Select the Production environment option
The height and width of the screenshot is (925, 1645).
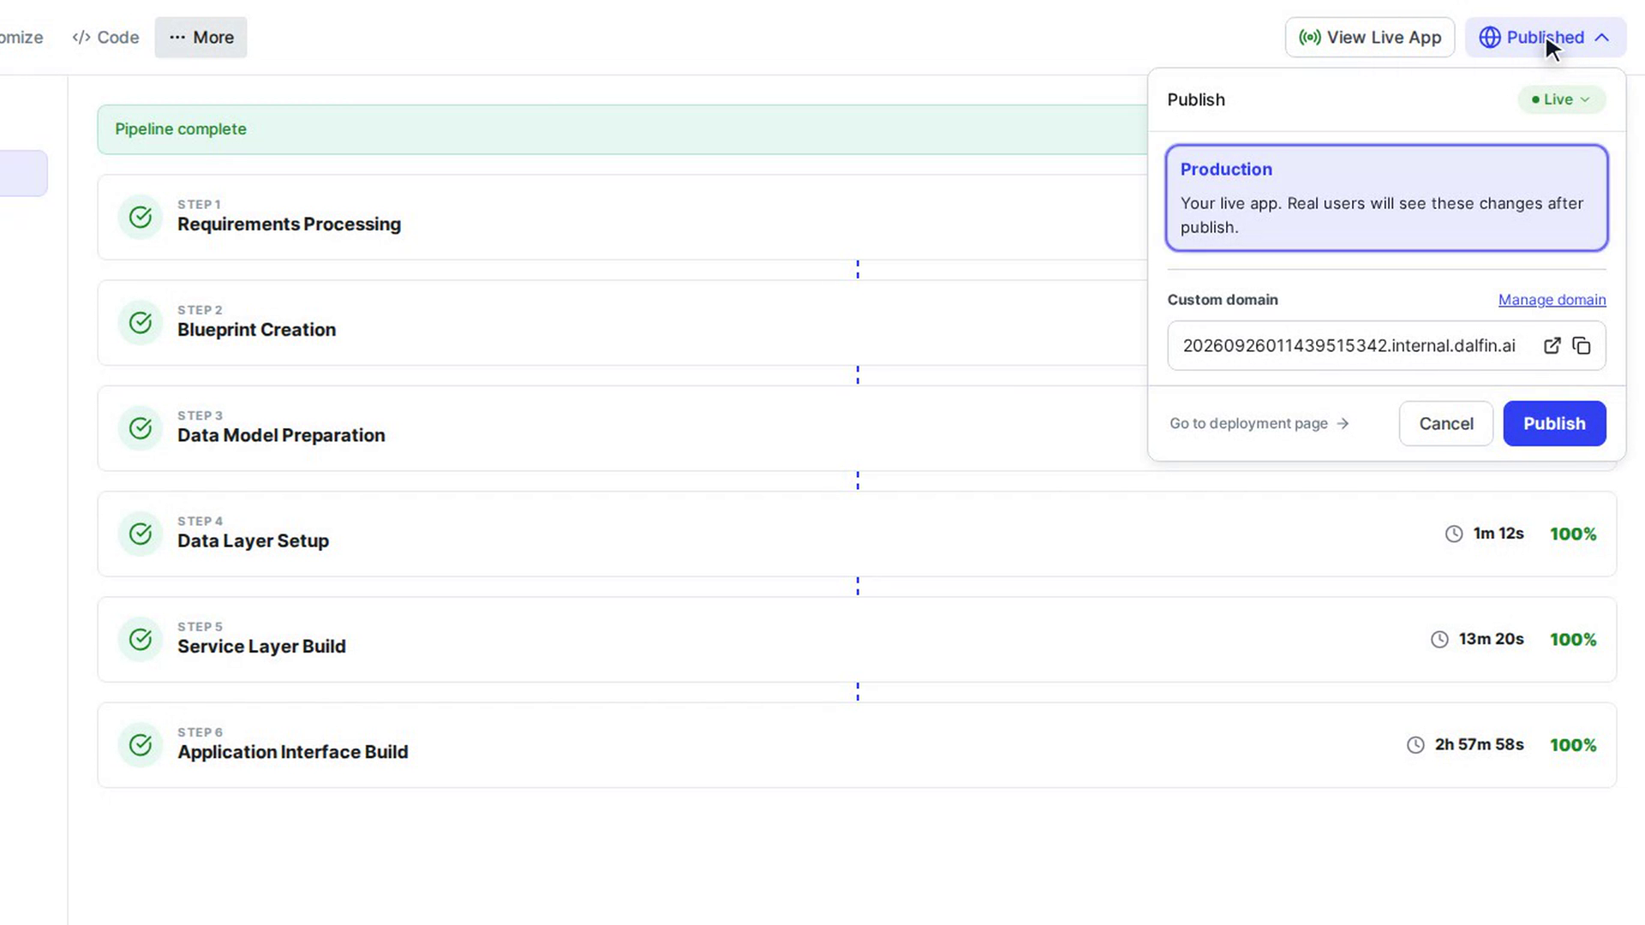coord(1386,198)
